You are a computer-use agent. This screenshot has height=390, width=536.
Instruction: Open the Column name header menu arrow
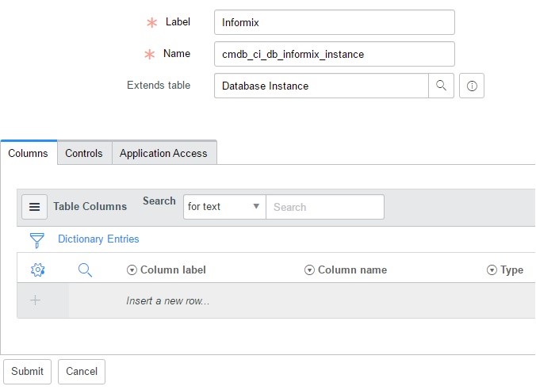[309, 270]
